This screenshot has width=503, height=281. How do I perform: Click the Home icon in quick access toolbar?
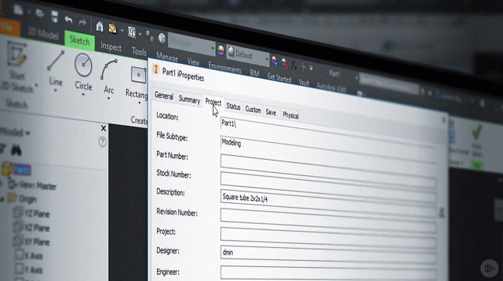coord(100,26)
